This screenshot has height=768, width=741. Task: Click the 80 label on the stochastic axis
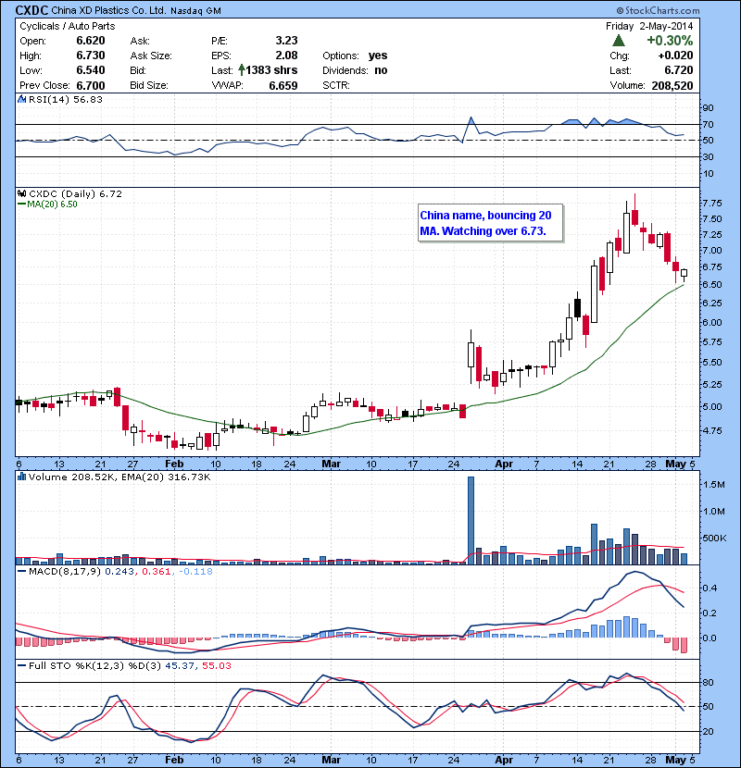[709, 683]
